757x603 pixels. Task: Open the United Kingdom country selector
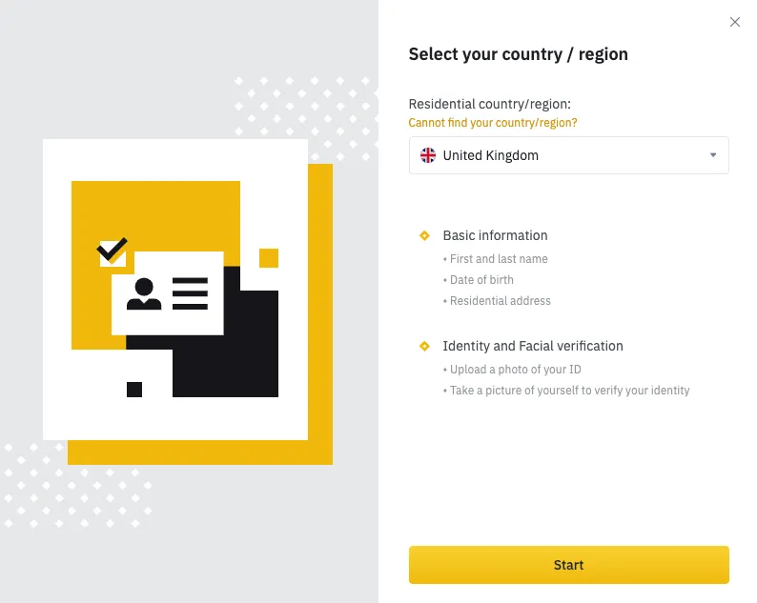pyautogui.click(x=568, y=155)
